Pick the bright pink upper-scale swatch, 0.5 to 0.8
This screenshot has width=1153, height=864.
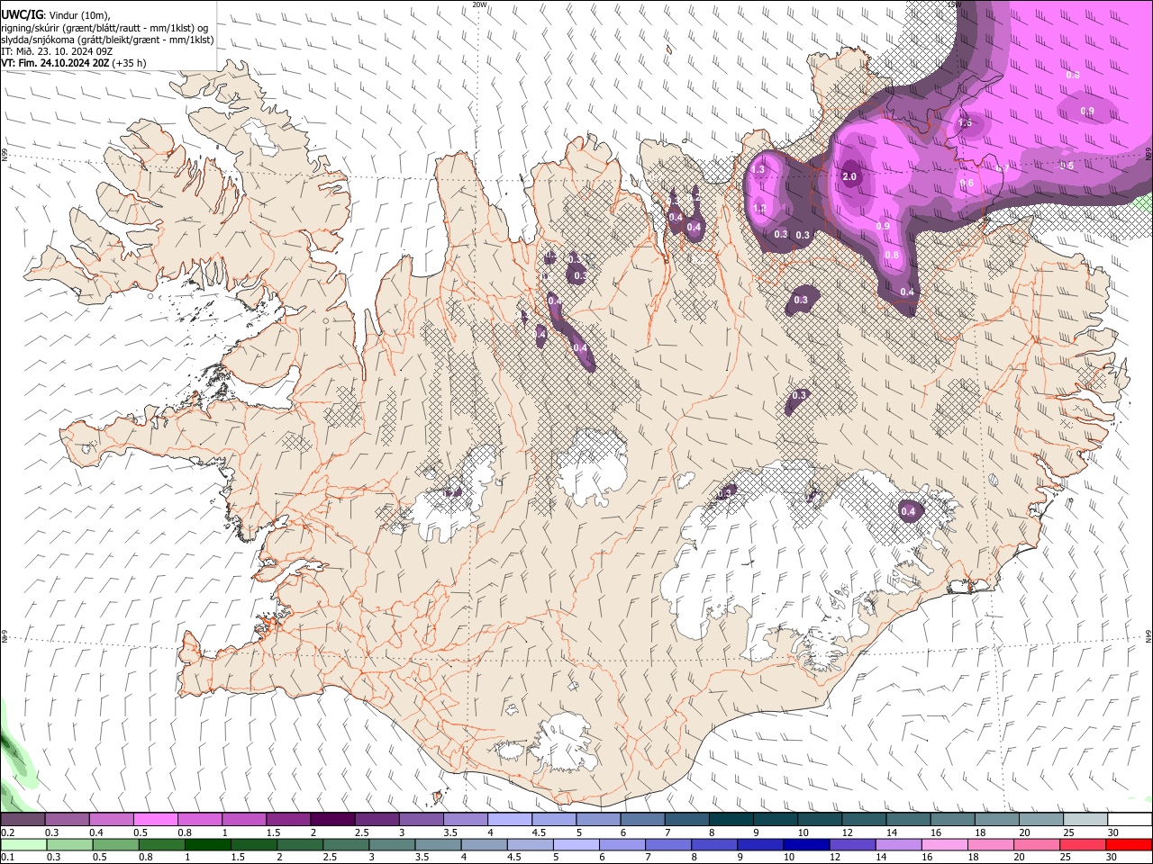tap(155, 819)
